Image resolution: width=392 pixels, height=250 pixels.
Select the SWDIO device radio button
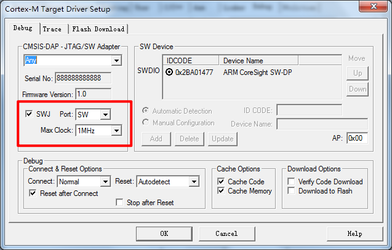coord(169,72)
